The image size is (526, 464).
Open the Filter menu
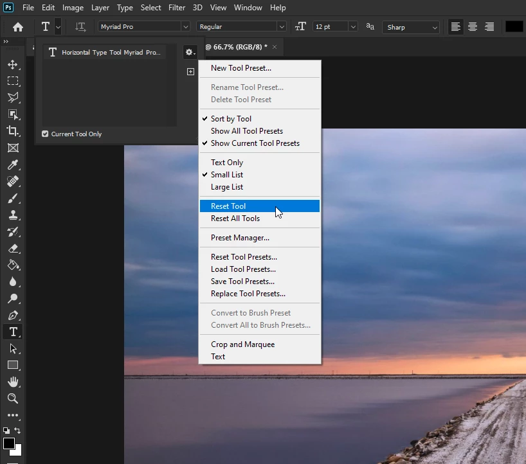coord(177,7)
